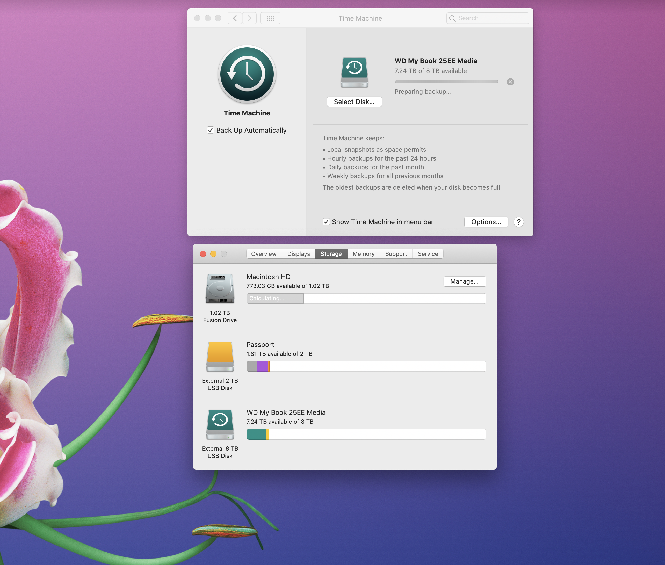The image size is (665, 565).
Task: Click the WD My Book disk icon in Storage
Action: point(220,424)
